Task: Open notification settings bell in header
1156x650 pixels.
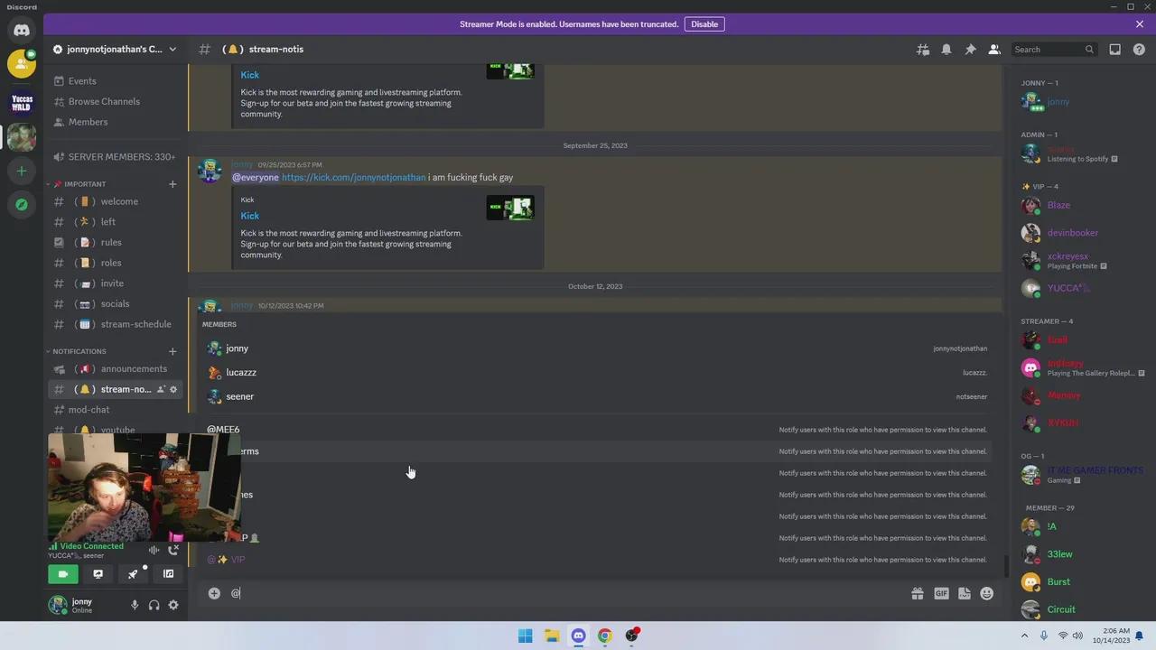Action: tap(946, 50)
